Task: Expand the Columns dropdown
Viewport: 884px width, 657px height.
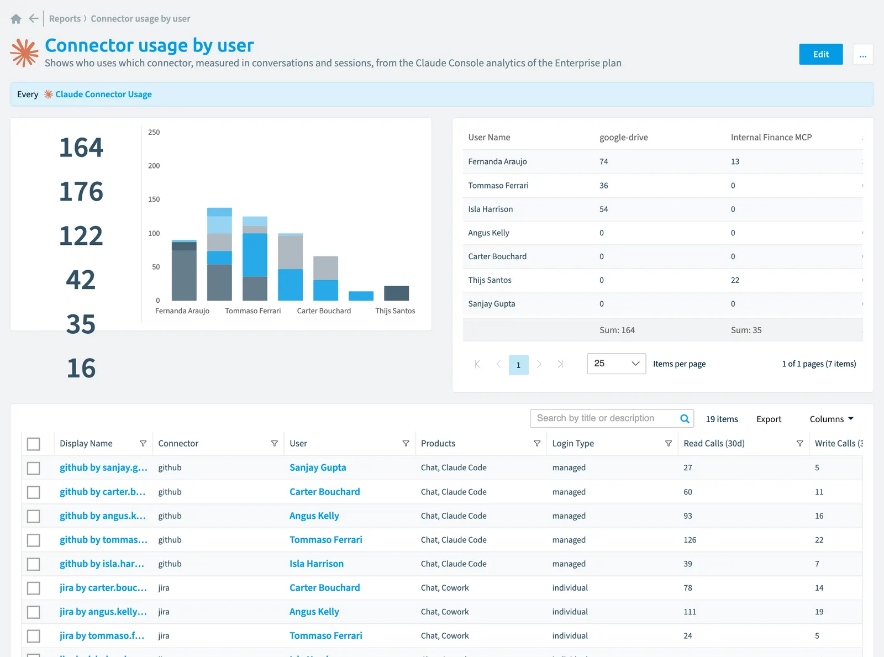Action: pos(832,419)
